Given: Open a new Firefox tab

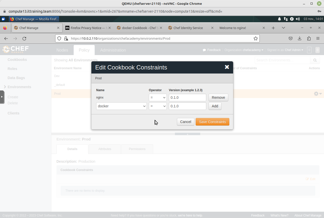Looking at the screenshot, I should (273, 28).
